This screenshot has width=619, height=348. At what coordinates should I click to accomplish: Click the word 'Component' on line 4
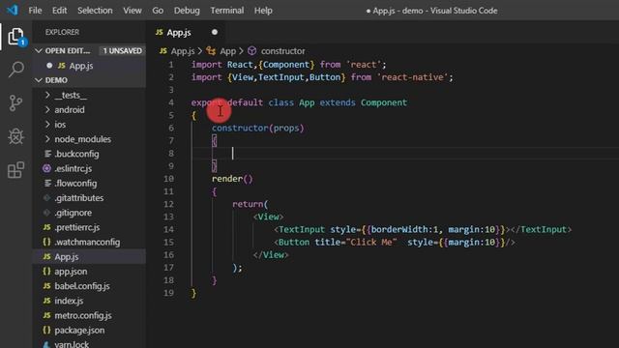point(383,102)
